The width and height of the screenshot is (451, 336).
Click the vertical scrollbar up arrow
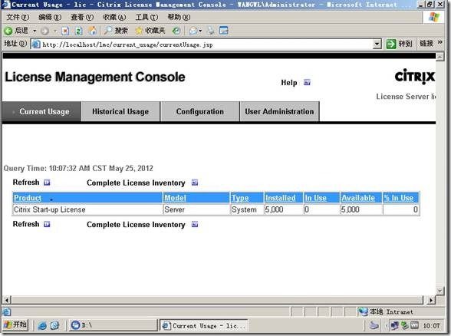[x=439, y=57]
